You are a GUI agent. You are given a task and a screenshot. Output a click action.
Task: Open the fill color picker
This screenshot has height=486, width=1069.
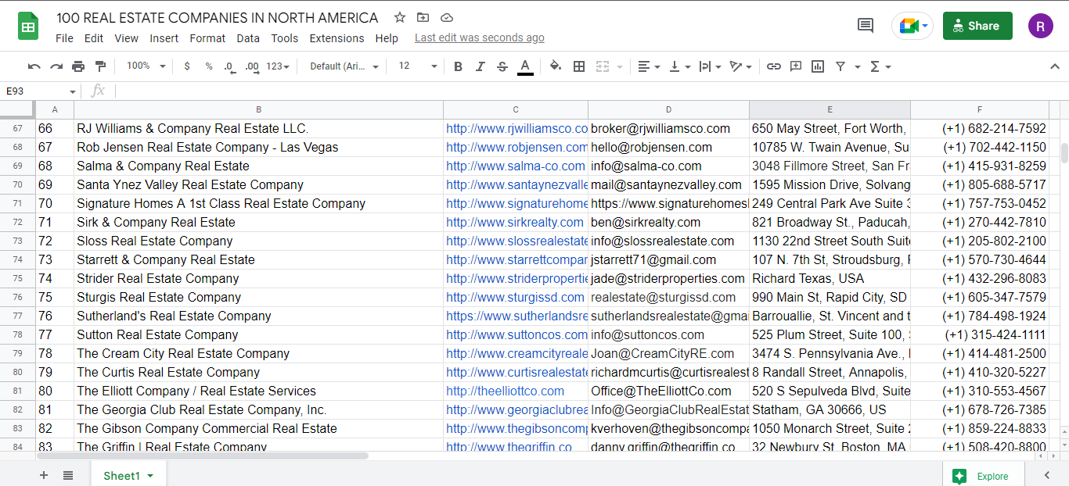tap(556, 66)
